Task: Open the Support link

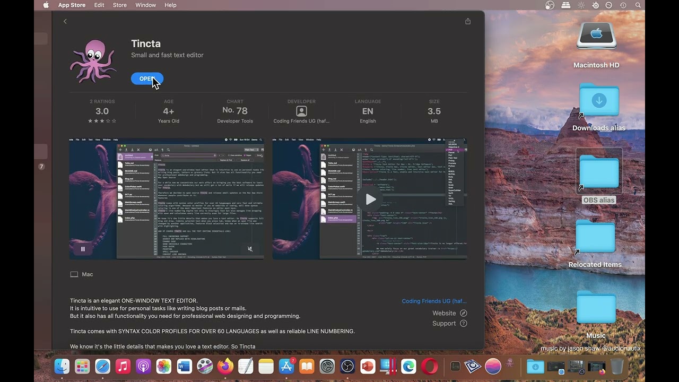Action: tap(449, 323)
